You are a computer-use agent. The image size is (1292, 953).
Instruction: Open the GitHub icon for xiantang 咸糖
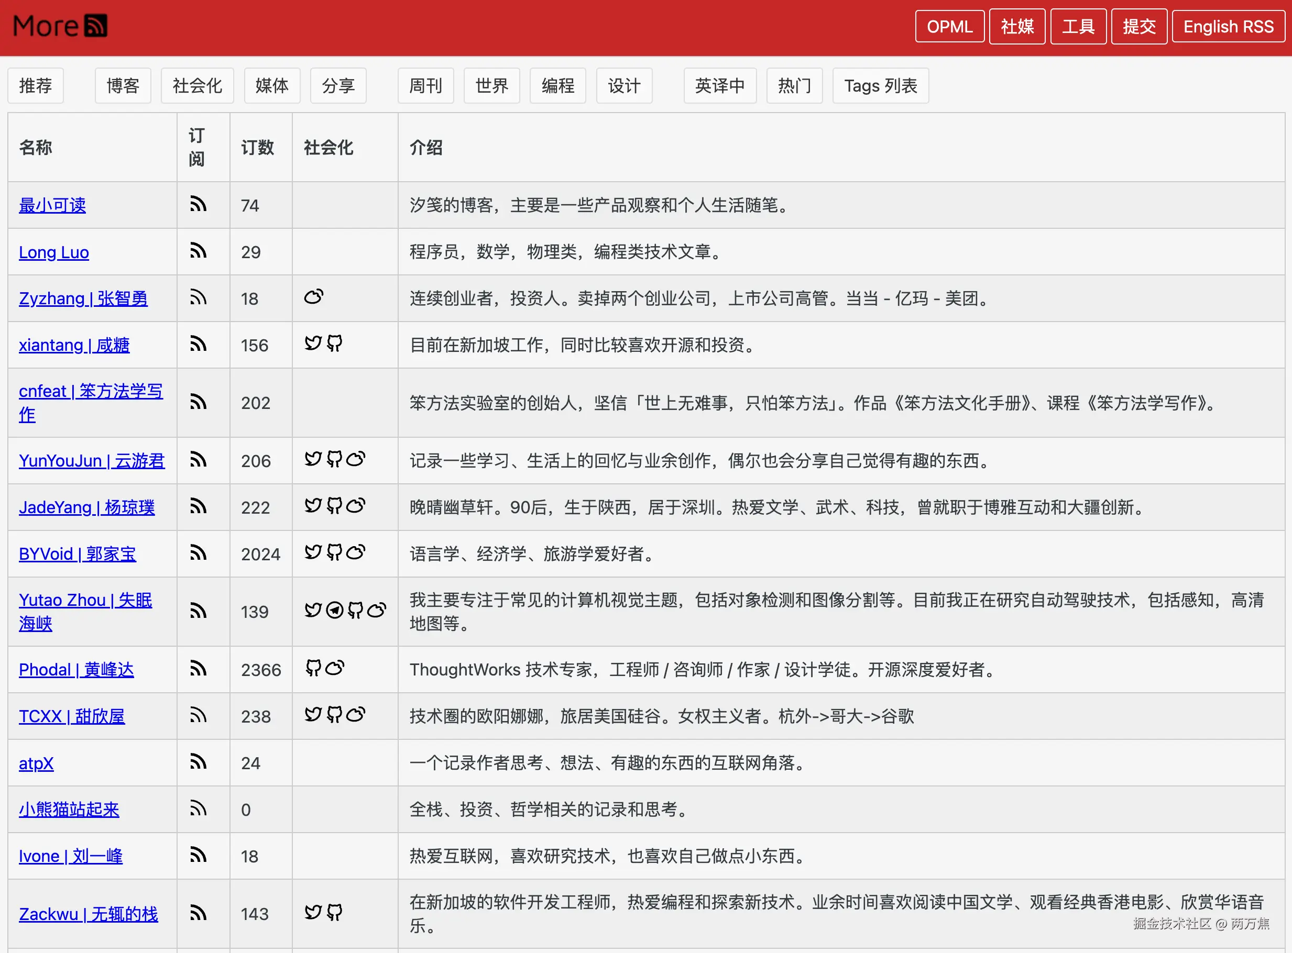(334, 344)
